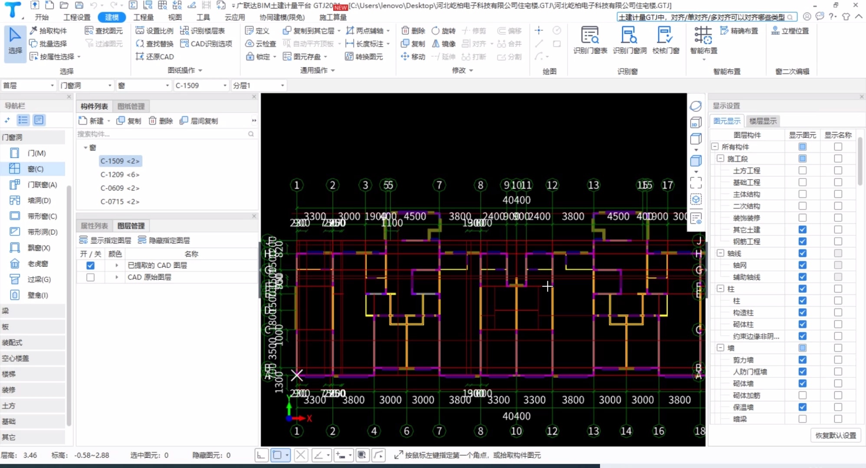Collapse 轴线 group in display settings
Viewport: 866px width, 468px height.
coord(720,253)
